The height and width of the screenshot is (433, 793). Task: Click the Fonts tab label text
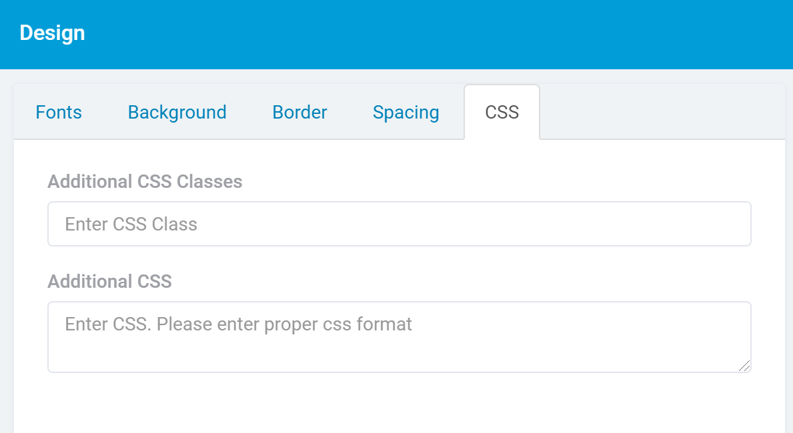click(59, 112)
